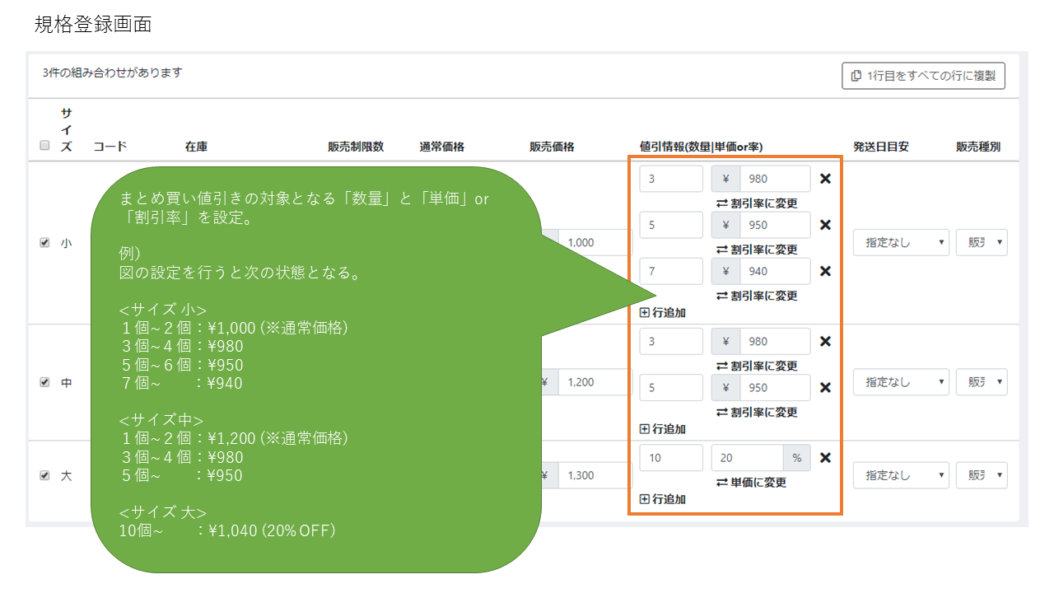Click 割引率に変更 under size 小 ¥980 row
This screenshot has width=1054, height=593.
[757, 203]
